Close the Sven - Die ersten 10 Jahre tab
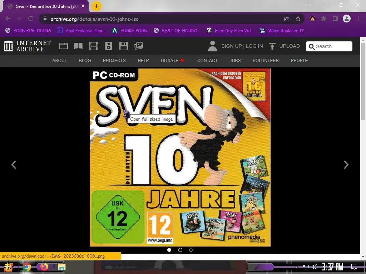Viewport: 366px width, 274px height. pos(83,6)
